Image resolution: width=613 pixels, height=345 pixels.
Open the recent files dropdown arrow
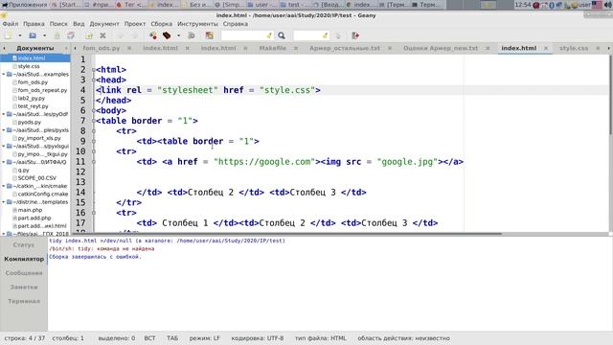click(x=44, y=35)
